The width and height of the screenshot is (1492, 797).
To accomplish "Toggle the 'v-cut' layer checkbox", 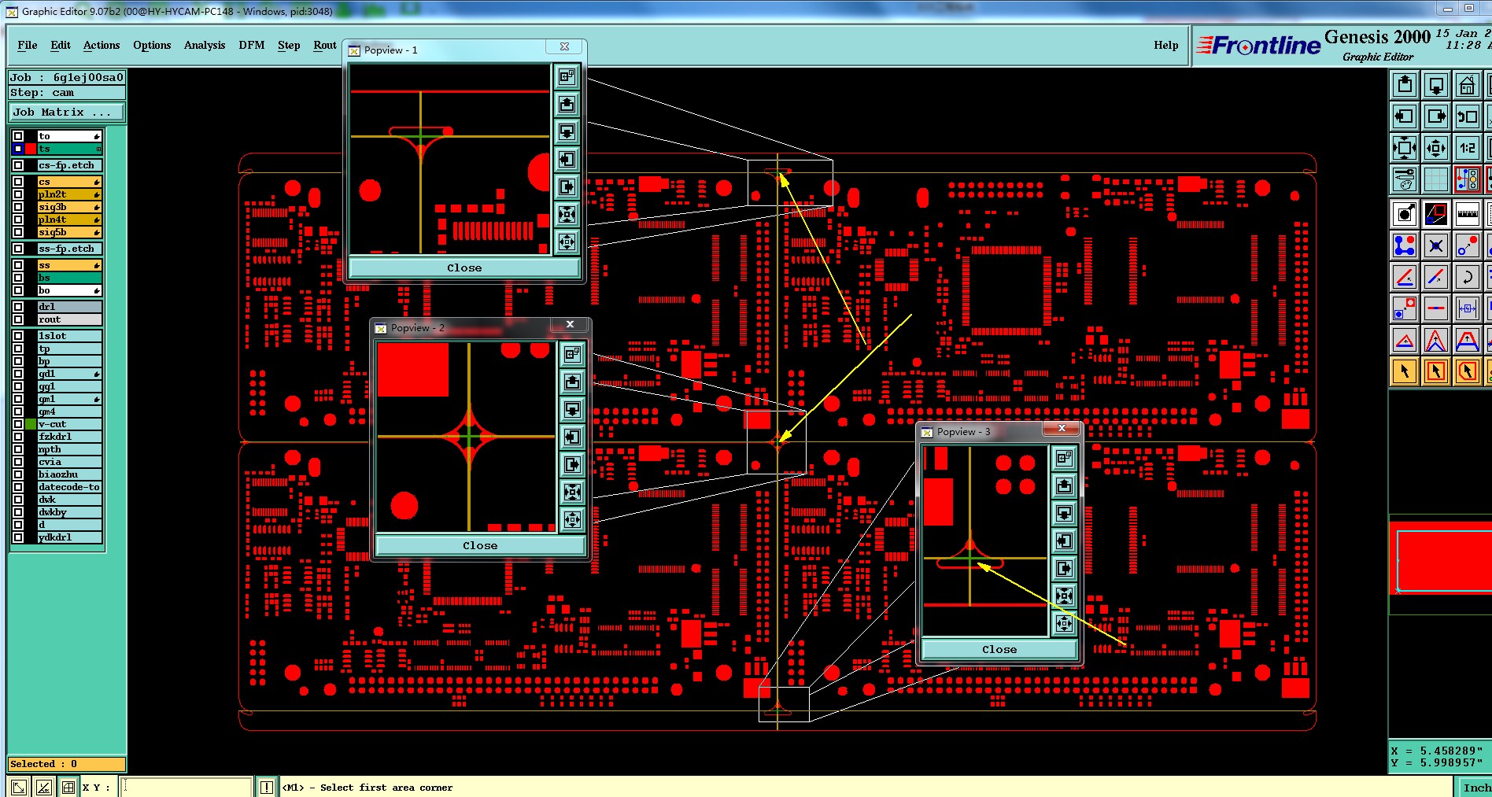I will tap(18, 424).
